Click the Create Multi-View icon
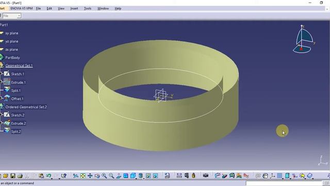The height and width of the screenshot is (186, 330). tap(126, 176)
